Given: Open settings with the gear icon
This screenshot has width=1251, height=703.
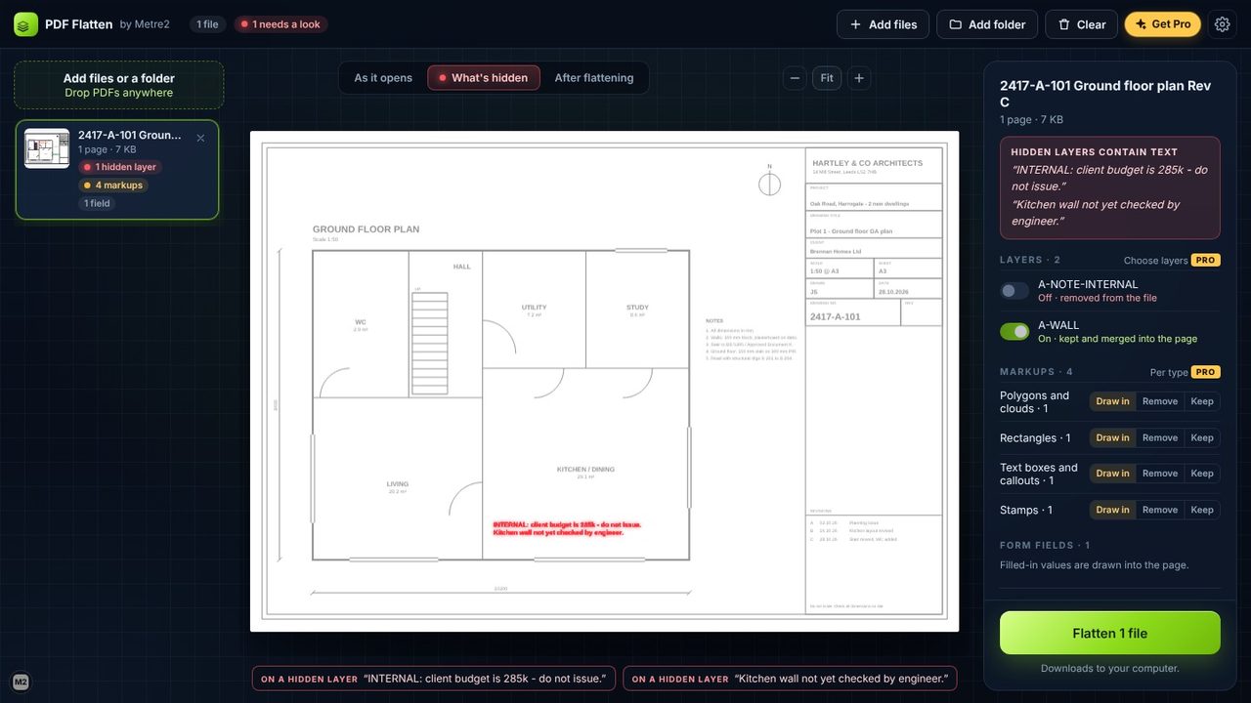Looking at the screenshot, I should point(1222,24).
